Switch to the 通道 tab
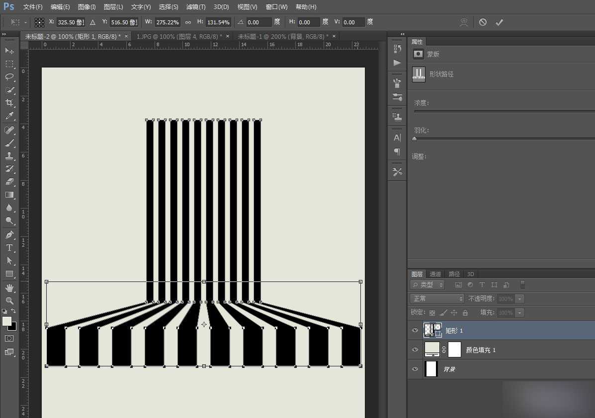 (435, 274)
